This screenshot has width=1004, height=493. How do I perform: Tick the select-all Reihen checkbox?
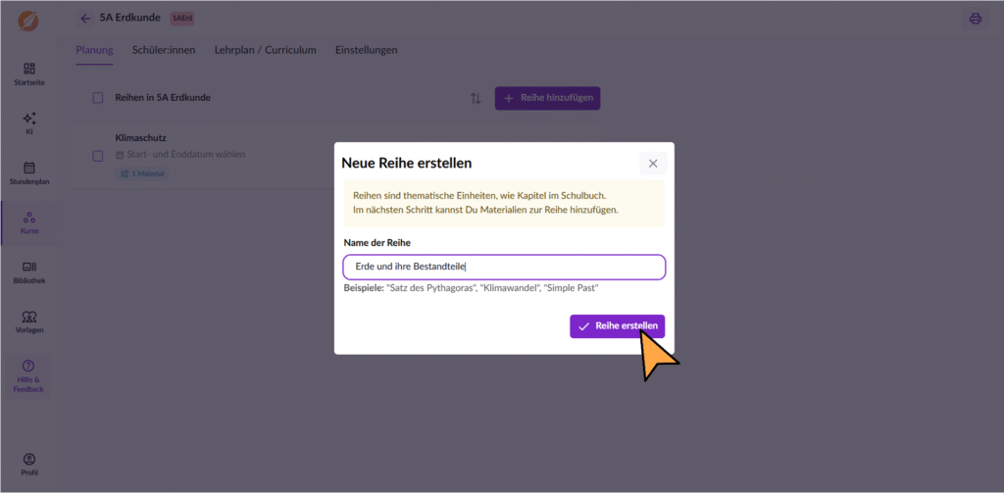97,98
